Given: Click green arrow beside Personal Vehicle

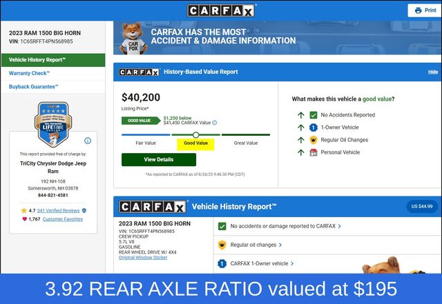Looking at the screenshot, I should (x=301, y=152).
